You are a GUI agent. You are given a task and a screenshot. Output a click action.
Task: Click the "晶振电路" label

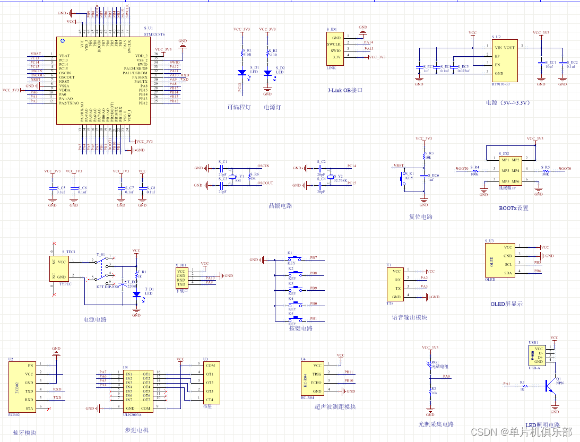pyautogui.click(x=280, y=206)
